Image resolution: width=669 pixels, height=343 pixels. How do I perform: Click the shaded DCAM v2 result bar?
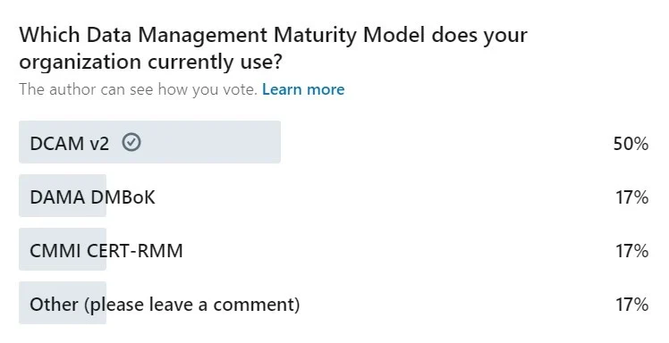coord(149,142)
